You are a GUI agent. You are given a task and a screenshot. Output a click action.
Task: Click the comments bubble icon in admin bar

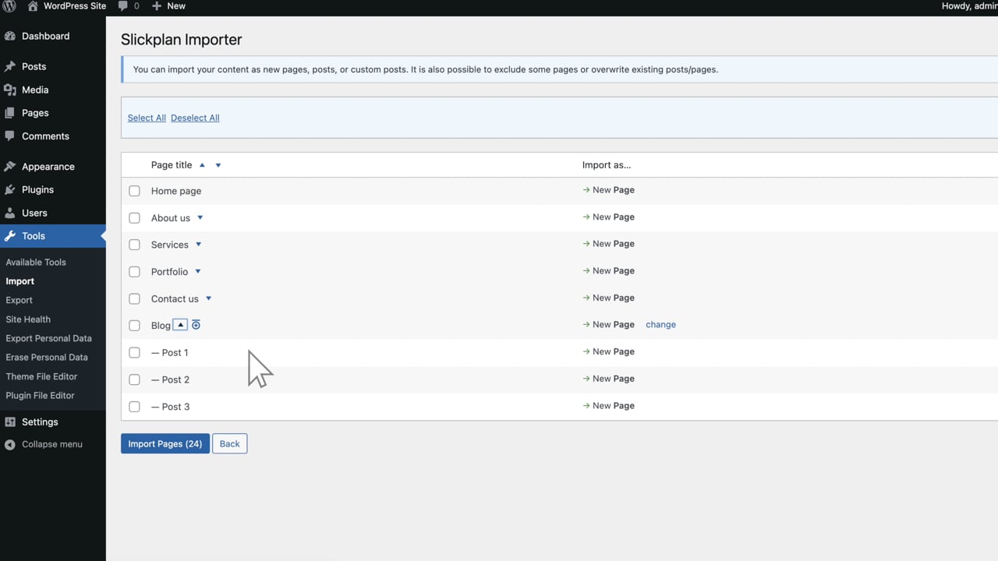(x=123, y=5)
